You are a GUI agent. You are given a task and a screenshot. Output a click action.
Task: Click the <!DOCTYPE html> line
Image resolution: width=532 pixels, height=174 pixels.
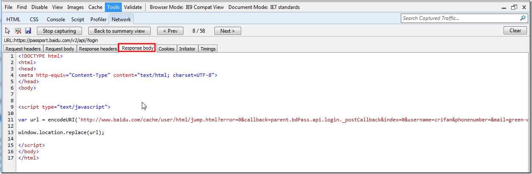coord(40,56)
